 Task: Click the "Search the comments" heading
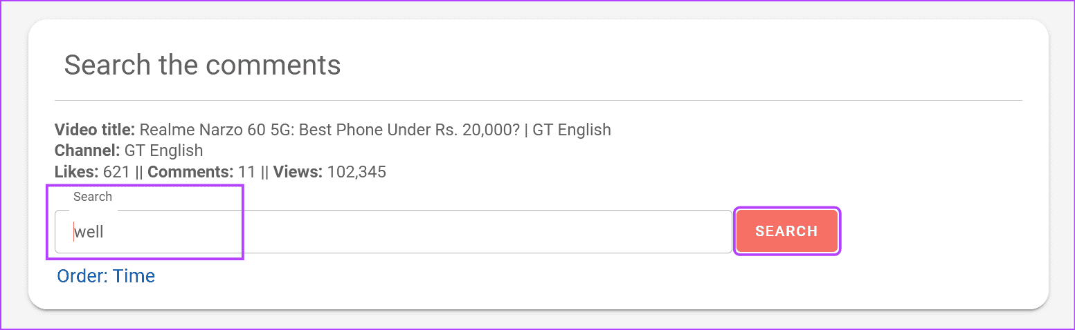[202, 65]
